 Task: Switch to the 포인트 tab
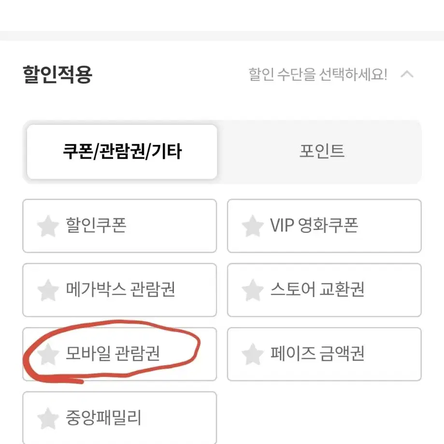[x=322, y=151]
